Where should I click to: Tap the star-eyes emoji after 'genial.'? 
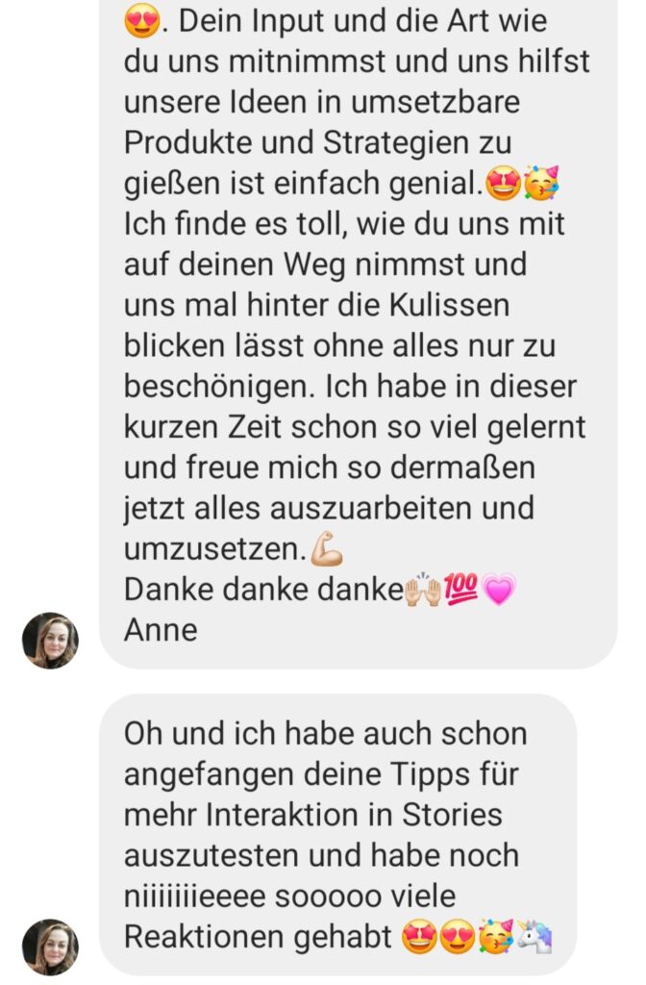click(x=504, y=185)
